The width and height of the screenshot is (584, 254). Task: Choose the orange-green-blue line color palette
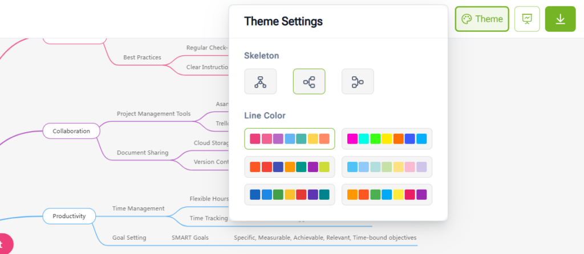tap(387, 195)
